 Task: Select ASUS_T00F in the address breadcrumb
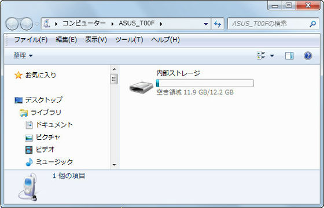coord(137,23)
